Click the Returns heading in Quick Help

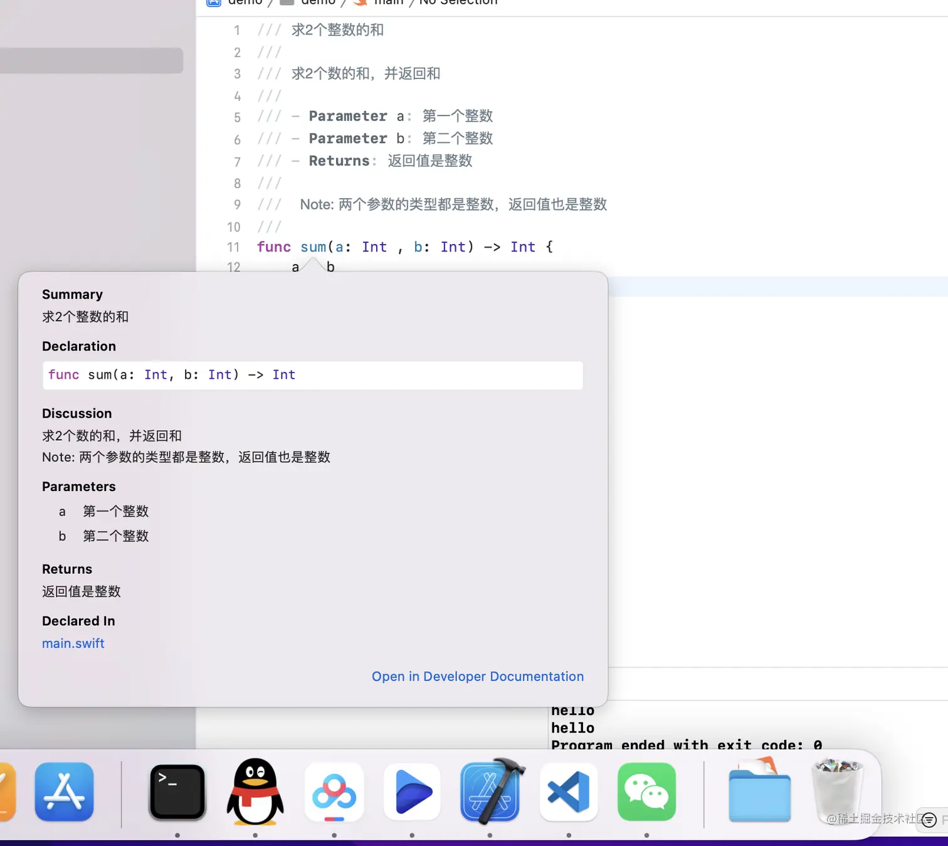[66, 569]
